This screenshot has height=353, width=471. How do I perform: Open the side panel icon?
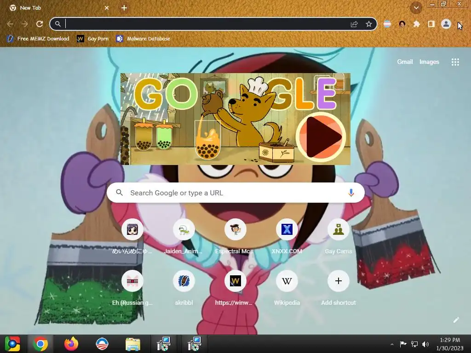[x=431, y=24]
